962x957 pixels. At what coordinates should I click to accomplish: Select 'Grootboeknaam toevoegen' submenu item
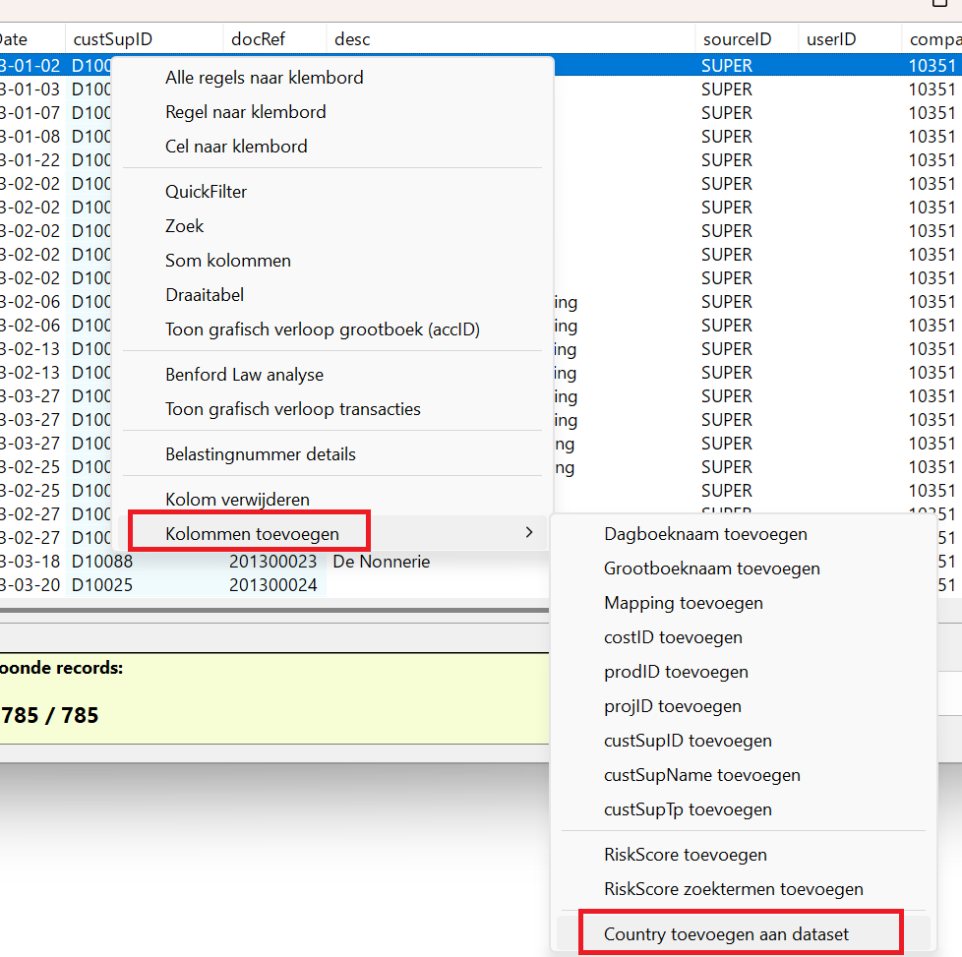[711, 568]
